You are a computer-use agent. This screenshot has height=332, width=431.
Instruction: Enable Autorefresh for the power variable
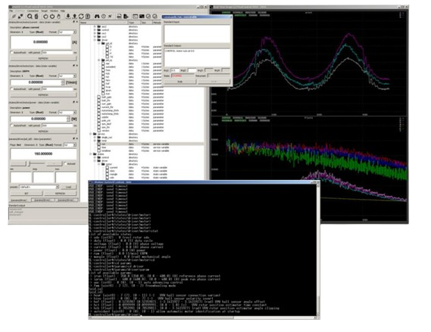tap(12, 126)
